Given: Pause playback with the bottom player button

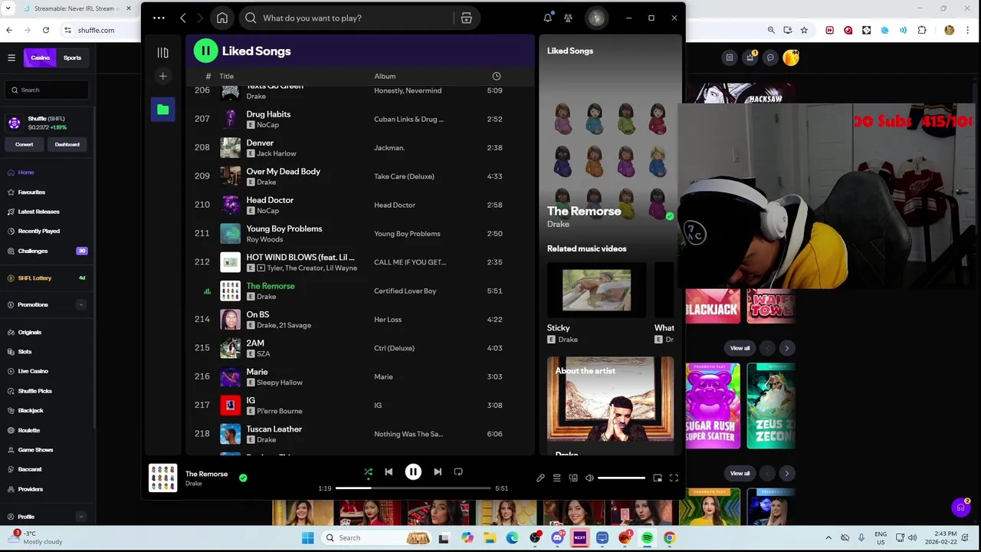Looking at the screenshot, I should pos(412,472).
